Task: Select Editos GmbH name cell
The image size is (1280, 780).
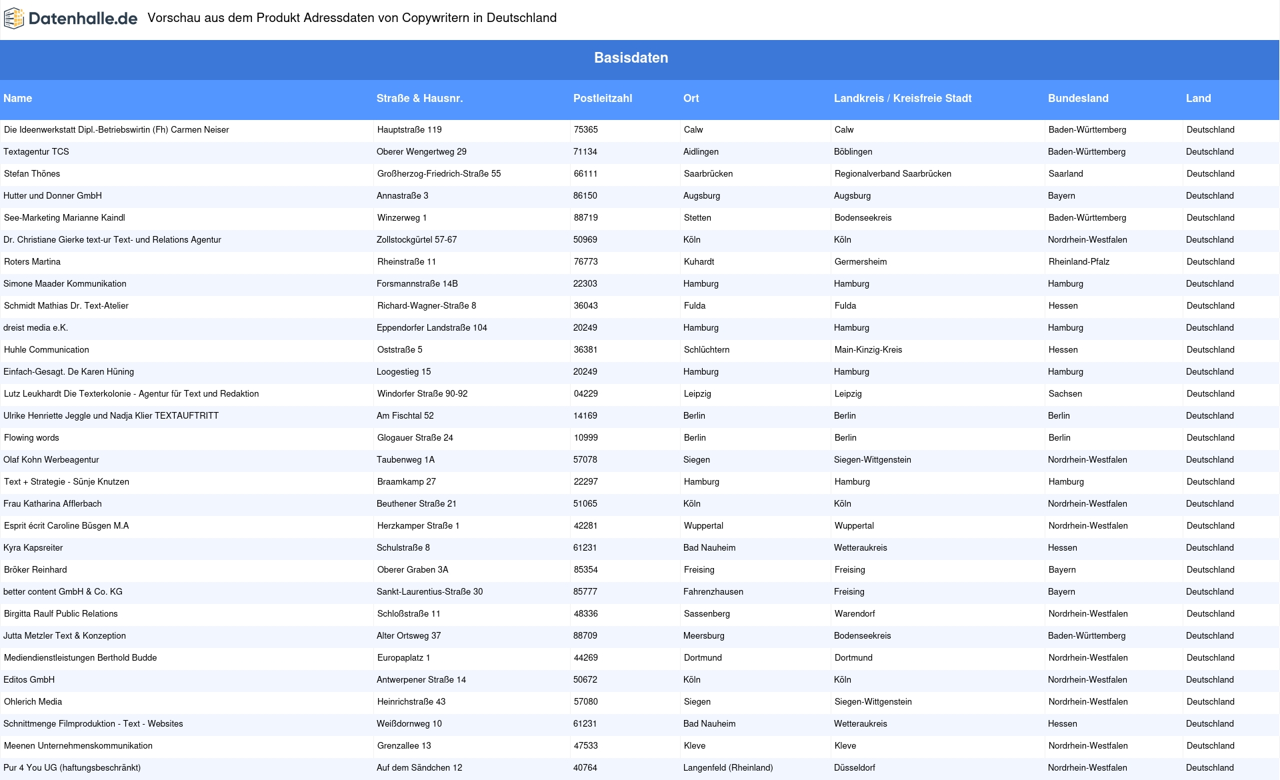Action: [x=29, y=680]
